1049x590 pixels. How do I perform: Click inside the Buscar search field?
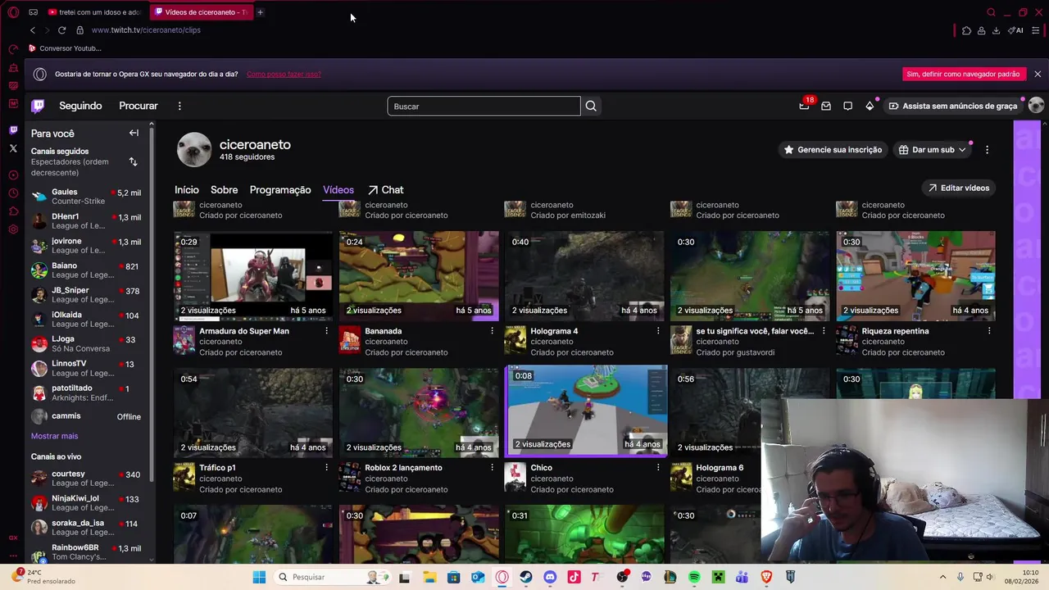point(484,106)
